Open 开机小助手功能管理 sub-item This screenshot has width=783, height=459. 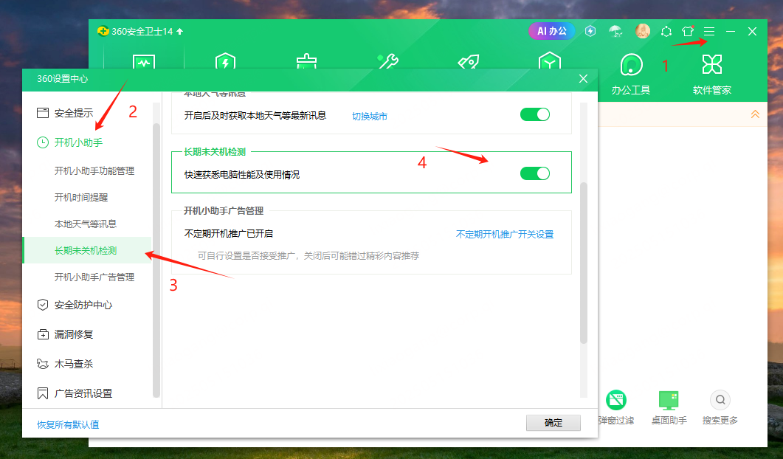click(94, 170)
